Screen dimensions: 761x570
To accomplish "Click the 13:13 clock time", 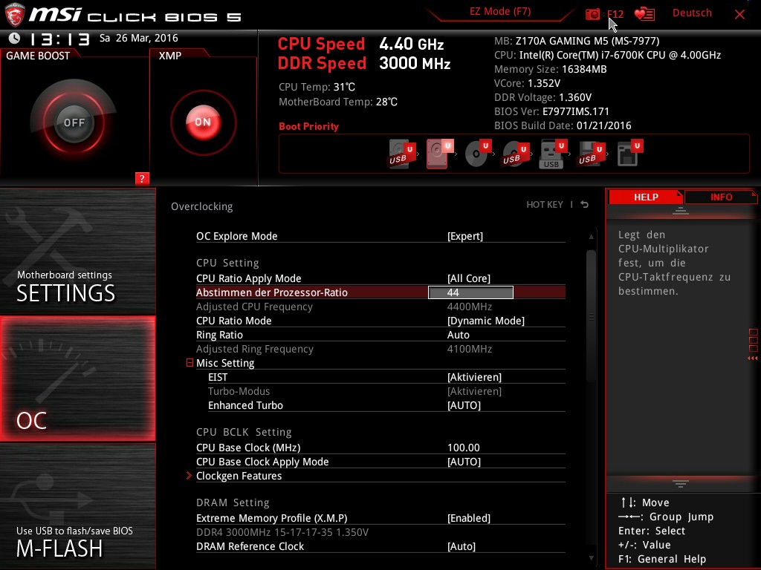I will [x=59, y=39].
